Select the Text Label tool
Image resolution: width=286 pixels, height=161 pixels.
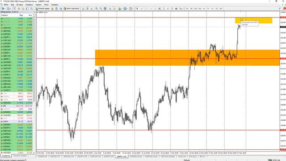[172, 8]
